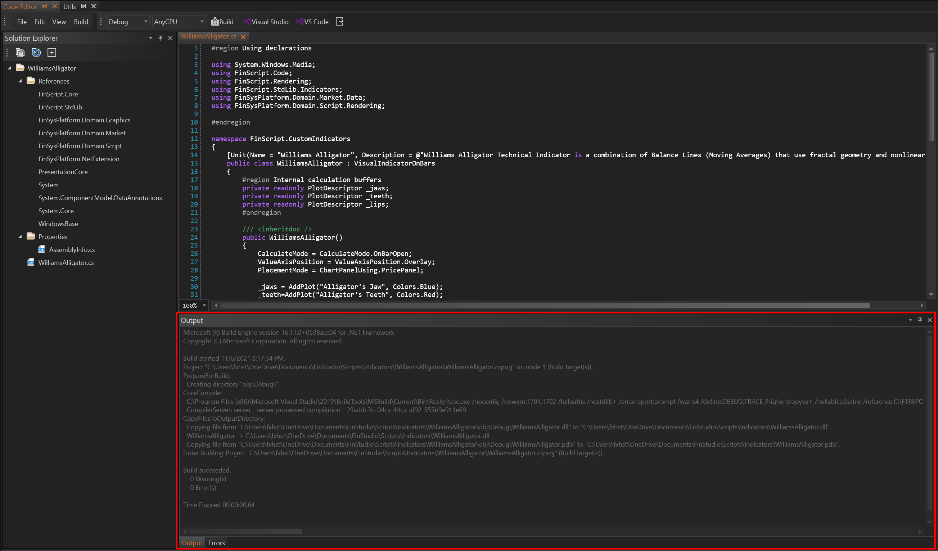Toggle pin on the Output panel
The height and width of the screenshot is (551, 938).
coord(920,320)
